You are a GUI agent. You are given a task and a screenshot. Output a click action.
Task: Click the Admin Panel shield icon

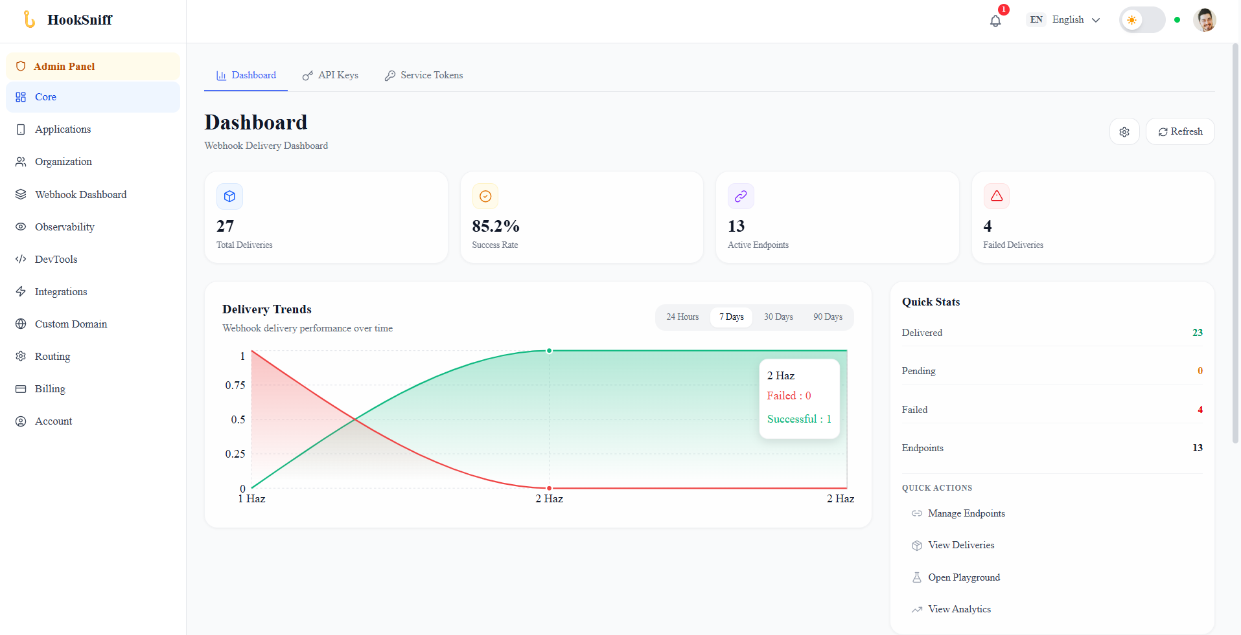[21, 66]
